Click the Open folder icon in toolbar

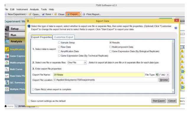[x=30, y=14]
